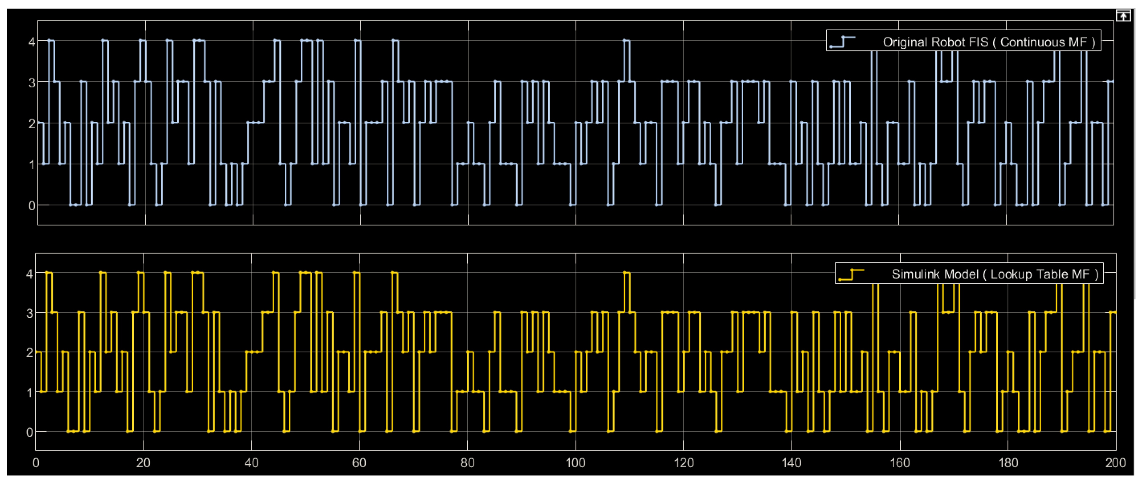Click x-axis tick label 80
Screen dimensions: 1141x481
click(x=467, y=463)
